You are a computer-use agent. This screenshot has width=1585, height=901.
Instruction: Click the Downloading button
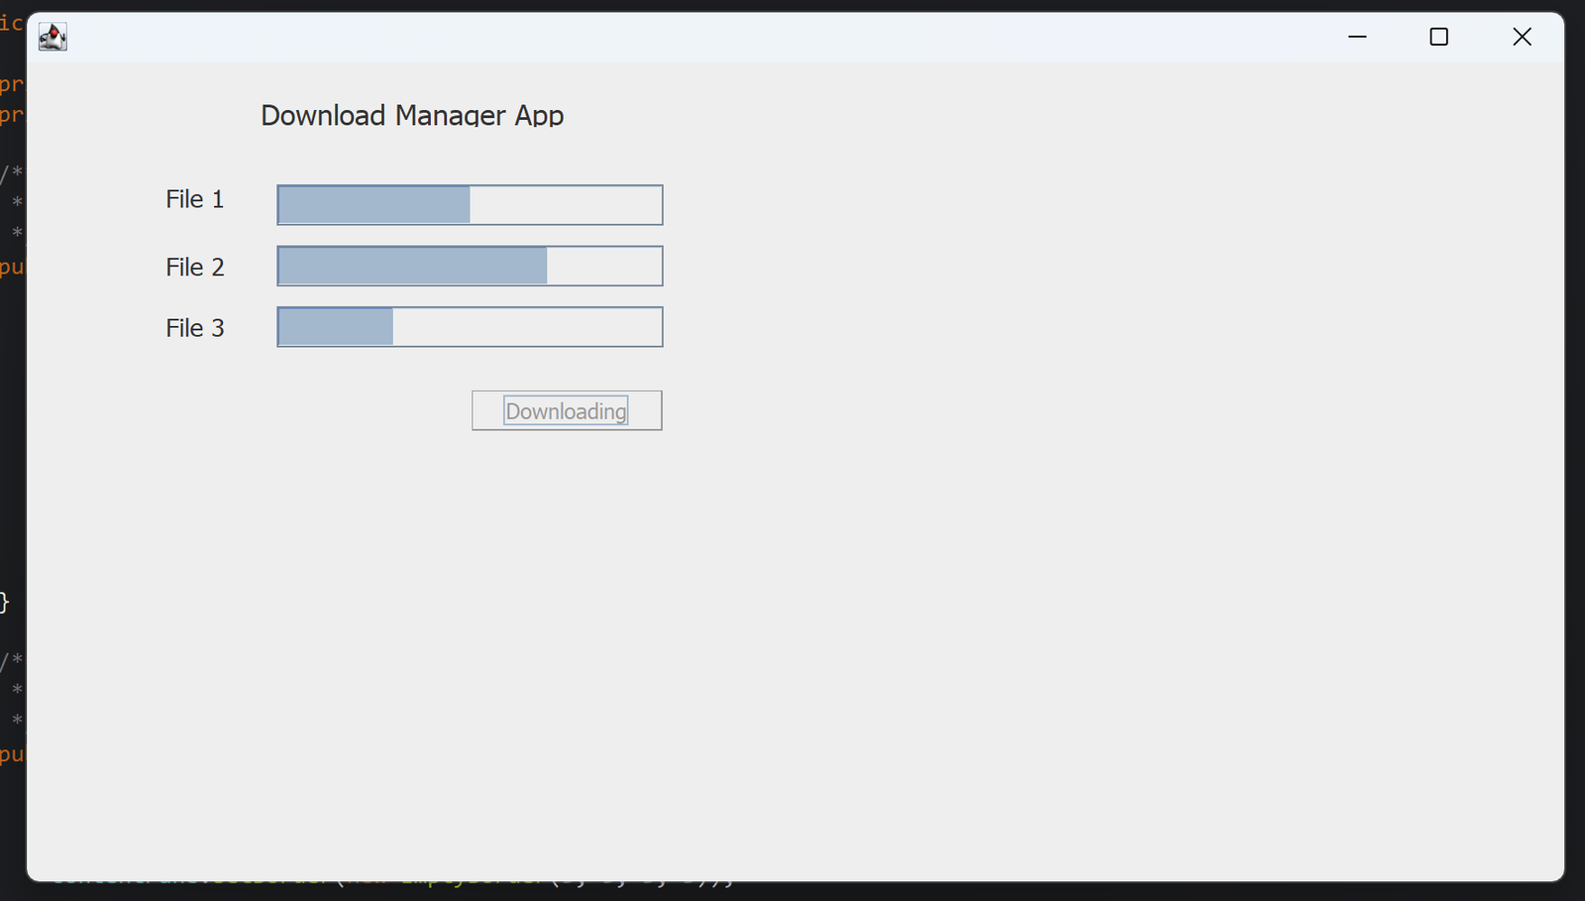point(567,410)
